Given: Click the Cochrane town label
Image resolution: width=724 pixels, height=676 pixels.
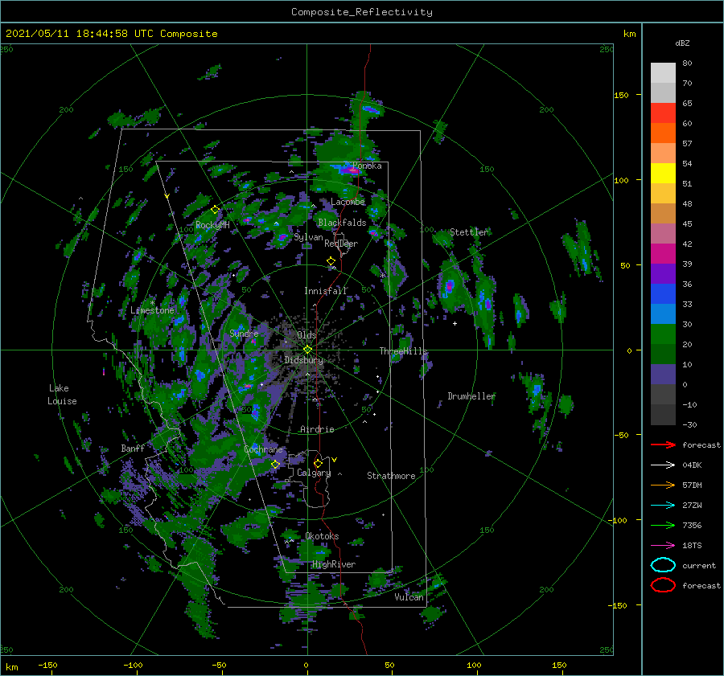Looking at the screenshot, I should 263,449.
